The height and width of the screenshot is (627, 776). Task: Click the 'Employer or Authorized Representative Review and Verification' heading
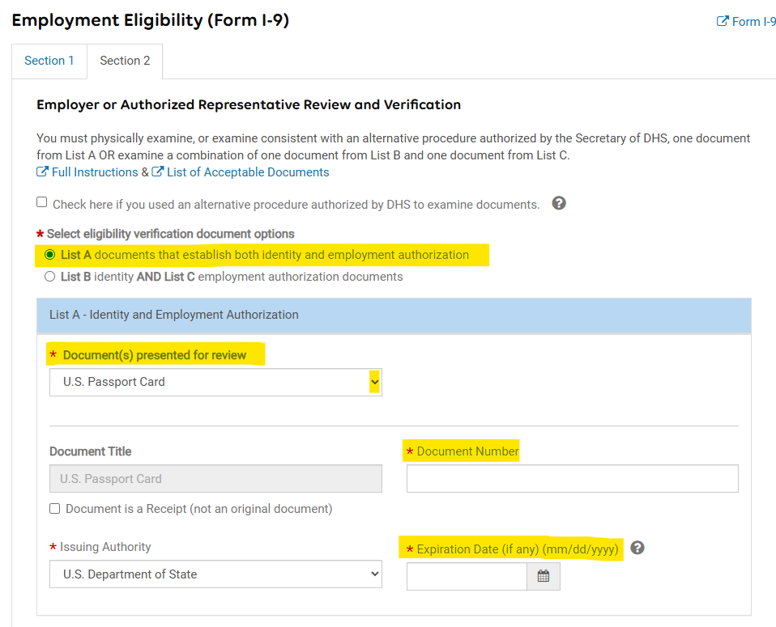click(x=249, y=105)
